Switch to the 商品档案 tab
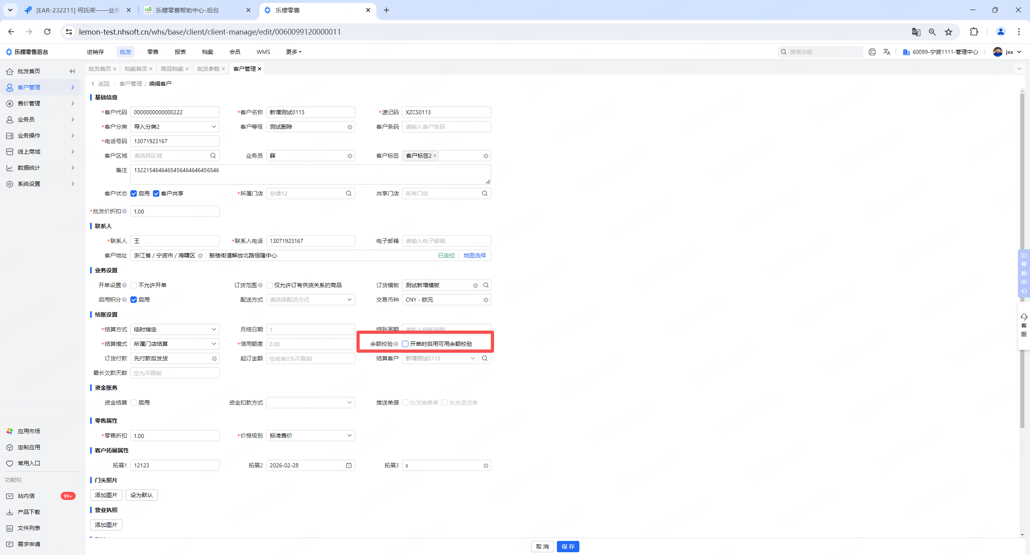Screen dimensions: 1030x555 (x=172, y=69)
